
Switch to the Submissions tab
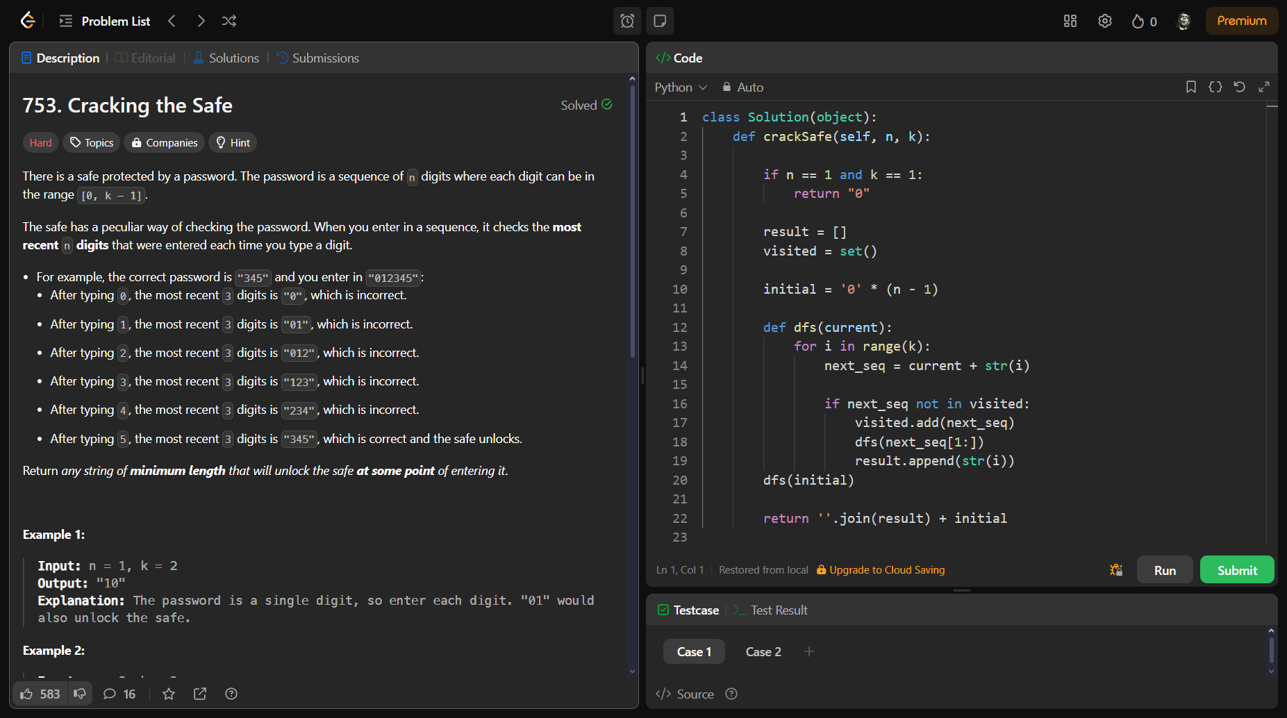coord(317,58)
